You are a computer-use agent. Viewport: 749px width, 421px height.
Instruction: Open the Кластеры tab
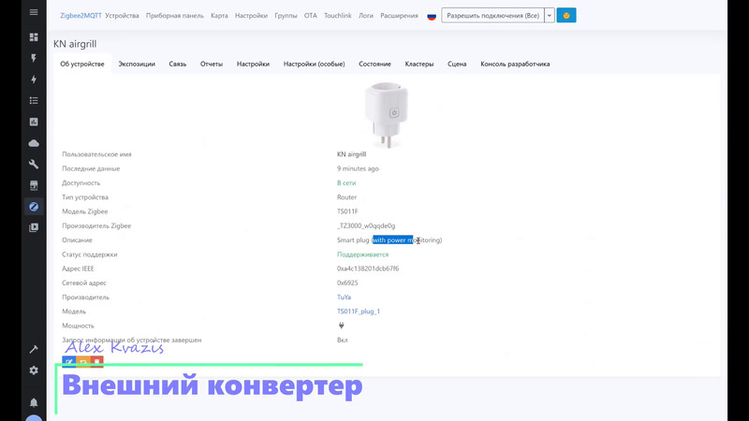(419, 65)
